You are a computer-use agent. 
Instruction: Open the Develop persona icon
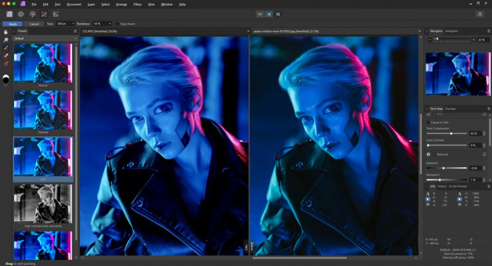tap(33, 14)
